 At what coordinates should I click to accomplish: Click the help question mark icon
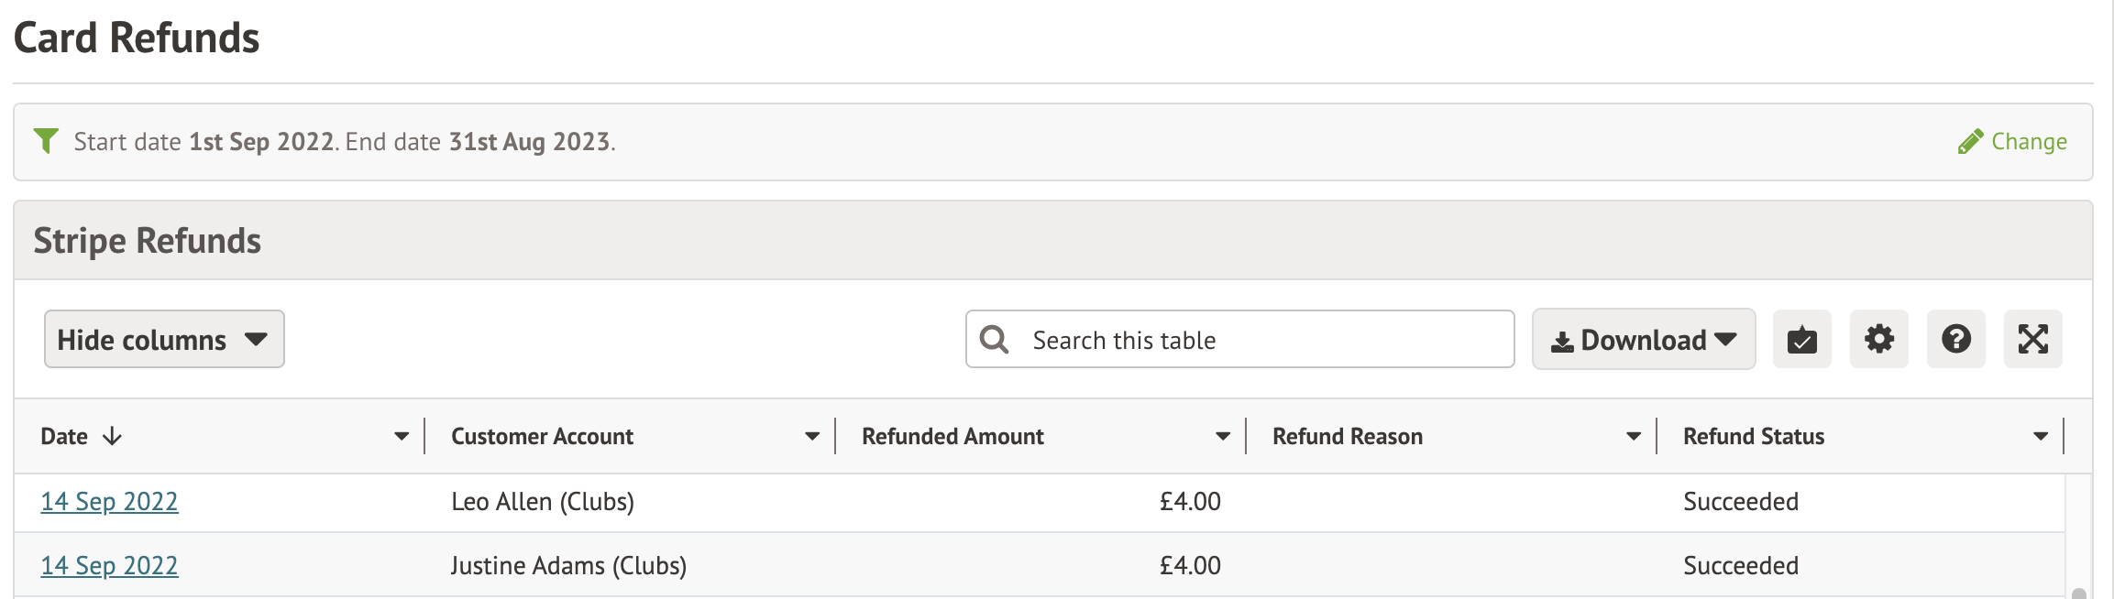pos(1955,340)
